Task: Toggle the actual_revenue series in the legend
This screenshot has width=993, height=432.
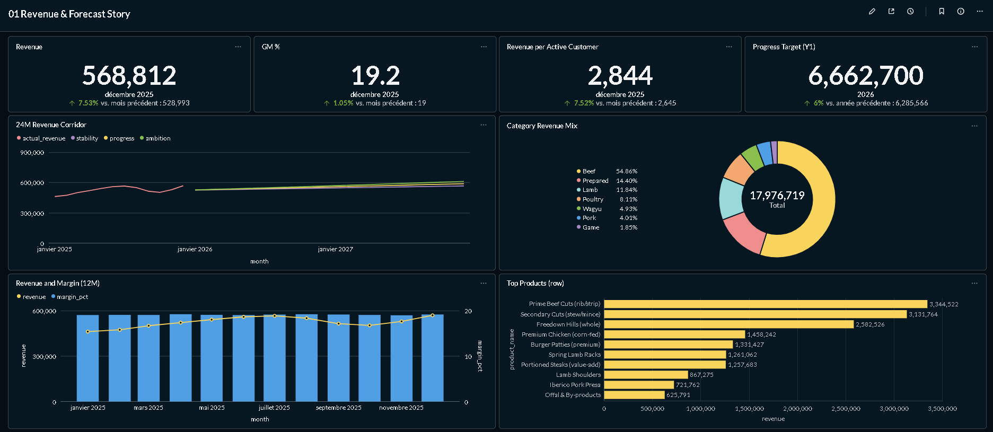Action: pyautogui.click(x=43, y=138)
